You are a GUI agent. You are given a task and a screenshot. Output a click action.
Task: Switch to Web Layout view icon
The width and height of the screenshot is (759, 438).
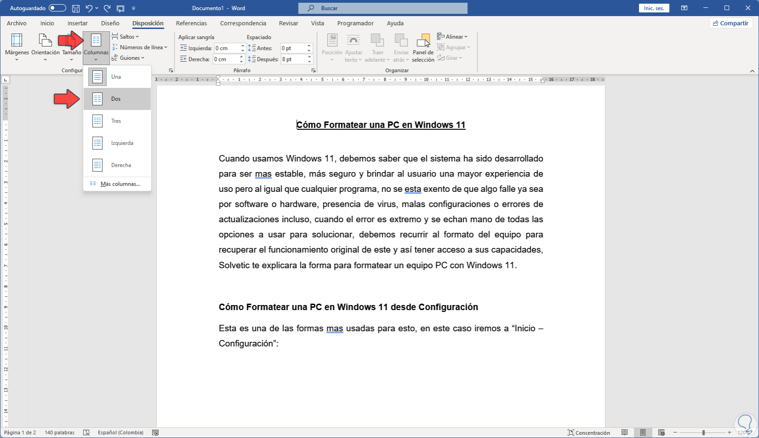tap(661, 432)
